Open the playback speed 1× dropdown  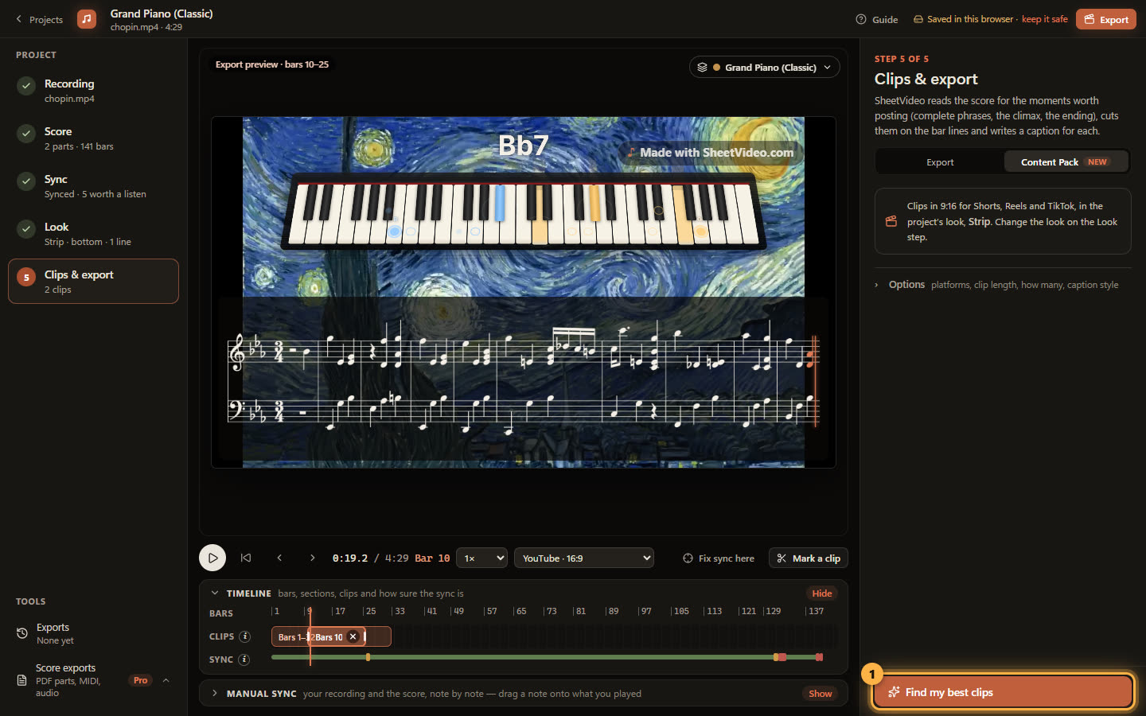(x=482, y=558)
